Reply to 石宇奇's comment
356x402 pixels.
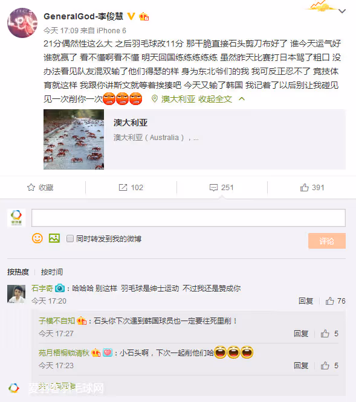(x=306, y=301)
